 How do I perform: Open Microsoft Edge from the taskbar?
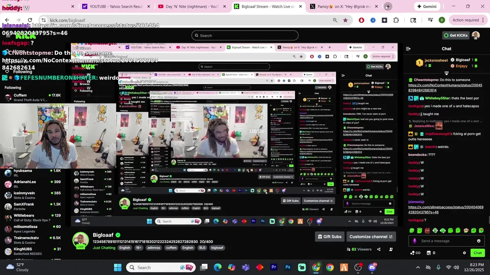[217, 267]
